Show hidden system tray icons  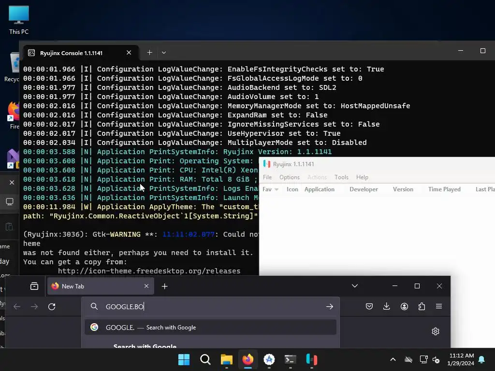[393, 359]
